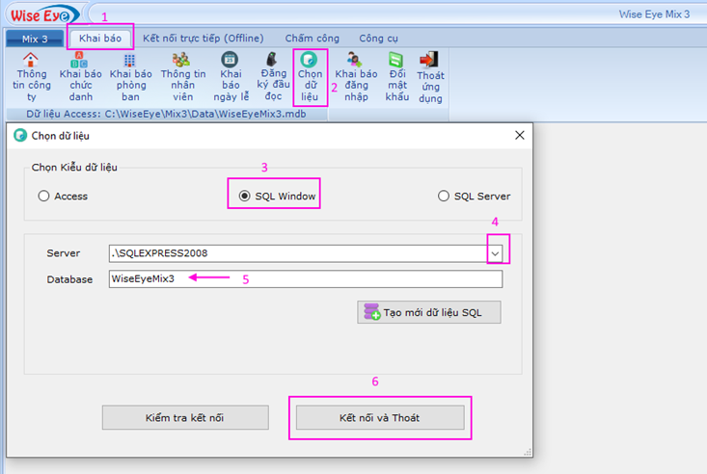Click Kết nối và Thoát button
Viewport: 707px width, 474px height.
[x=379, y=418]
